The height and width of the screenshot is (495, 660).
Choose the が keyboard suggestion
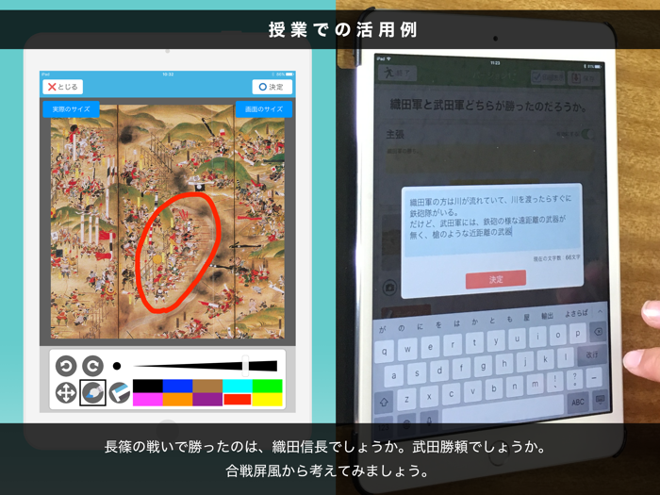382,330
